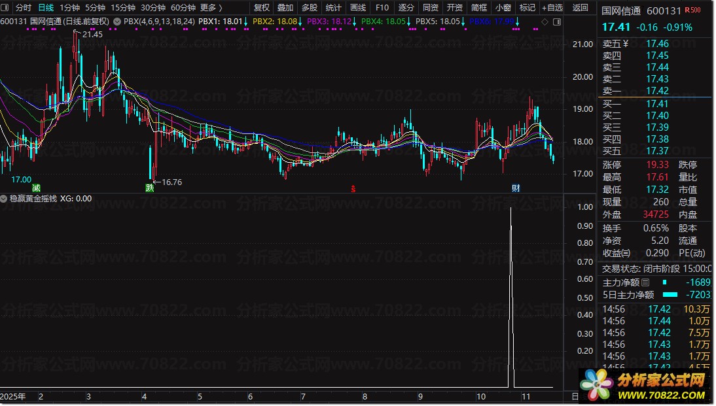This screenshot has width=716, height=406.
Task: Click the 卖五 ask price 17.46
Action: tap(657, 44)
